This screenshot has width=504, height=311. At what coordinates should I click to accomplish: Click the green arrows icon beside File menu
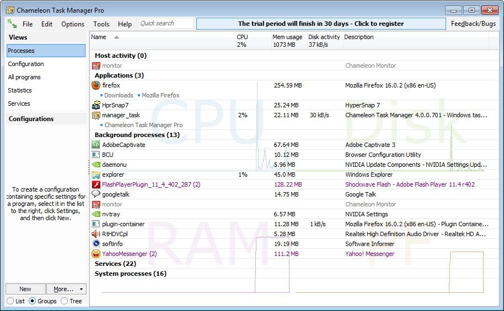click(12, 24)
